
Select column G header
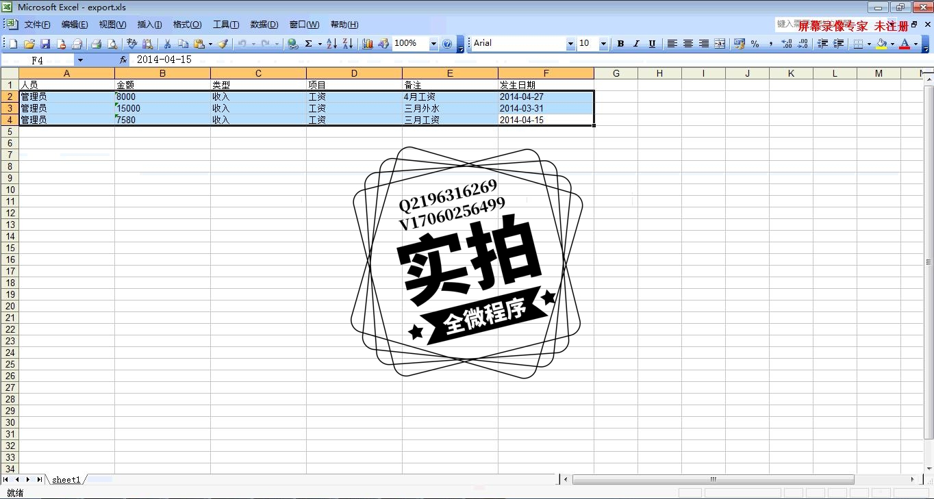pos(616,73)
